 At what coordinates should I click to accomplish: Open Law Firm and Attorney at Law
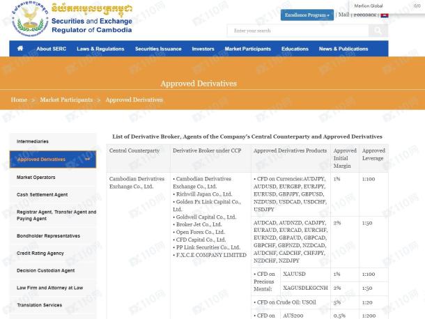53,288
